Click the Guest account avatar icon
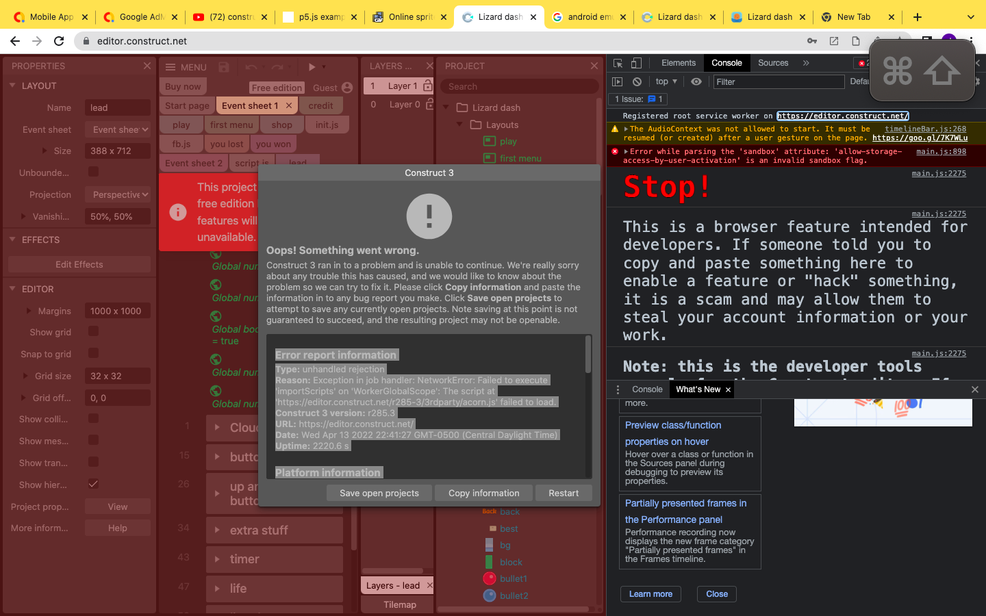 (x=347, y=88)
